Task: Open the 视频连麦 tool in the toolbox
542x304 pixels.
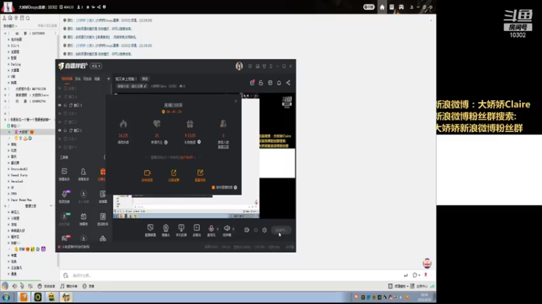Action: click(x=64, y=197)
